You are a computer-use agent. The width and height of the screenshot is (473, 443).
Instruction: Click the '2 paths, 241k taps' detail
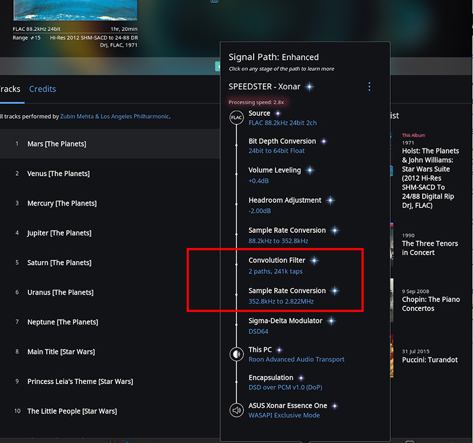[276, 271]
